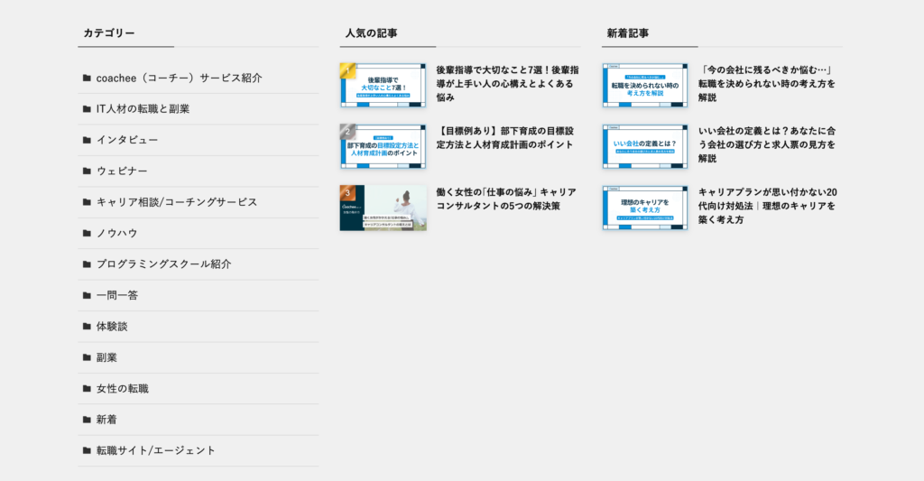The width and height of the screenshot is (924, 481).
Task: Read 働く女性の「仕事の悩み」article title
Action: point(505,199)
